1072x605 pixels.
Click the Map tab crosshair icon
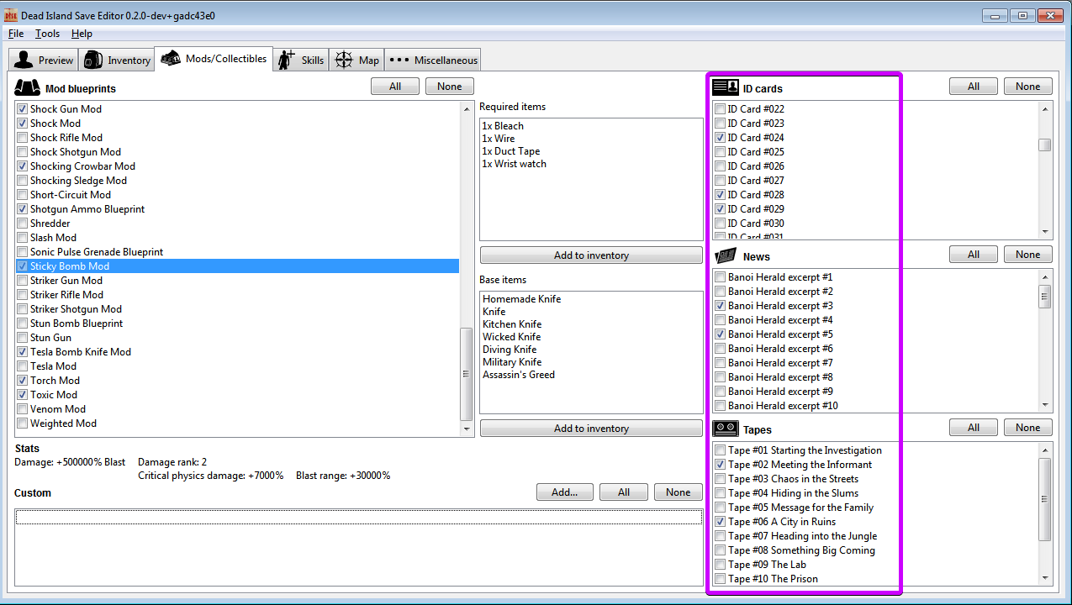[x=344, y=60]
